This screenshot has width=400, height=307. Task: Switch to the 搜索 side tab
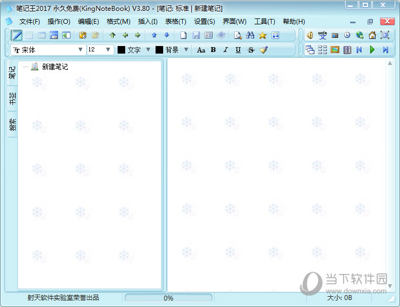(12, 125)
